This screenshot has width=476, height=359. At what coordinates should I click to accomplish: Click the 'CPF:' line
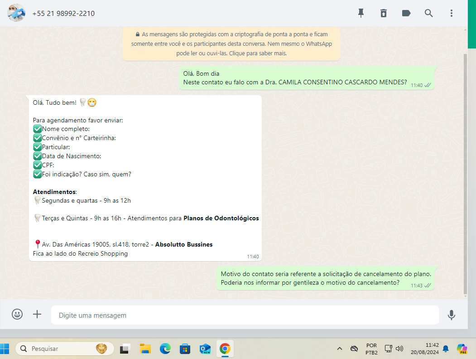(x=43, y=165)
